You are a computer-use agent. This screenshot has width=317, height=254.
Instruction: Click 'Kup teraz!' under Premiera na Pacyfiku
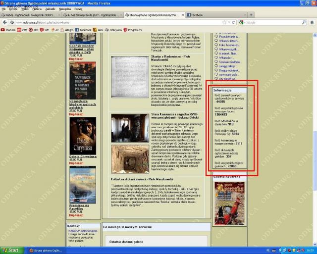pyautogui.click(x=76, y=215)
